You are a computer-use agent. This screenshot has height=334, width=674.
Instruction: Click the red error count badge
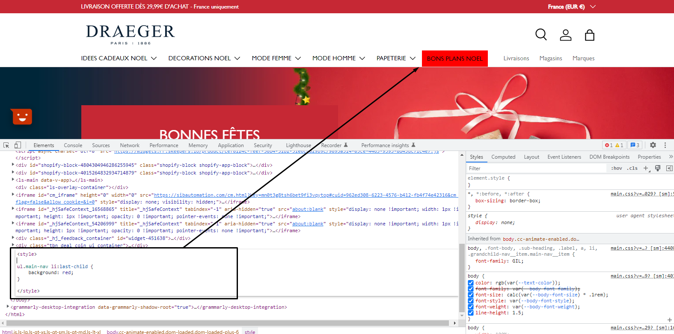pos(609,145)
